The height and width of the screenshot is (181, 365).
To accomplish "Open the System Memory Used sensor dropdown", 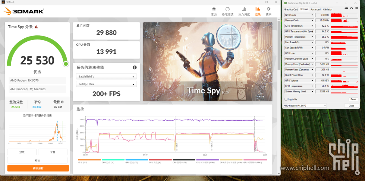I will click(x=312, y=91).
